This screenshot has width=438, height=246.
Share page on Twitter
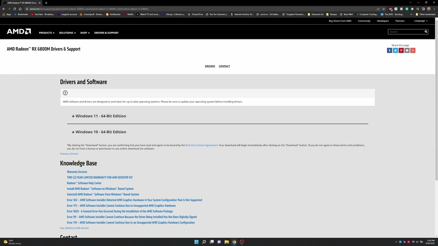395,50
